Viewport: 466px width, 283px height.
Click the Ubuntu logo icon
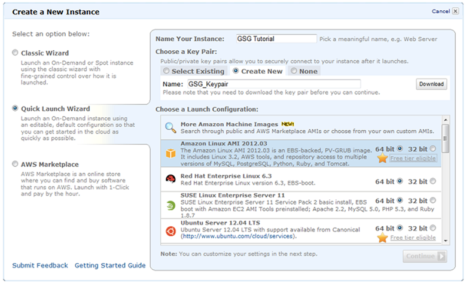(x=170, y=231)
